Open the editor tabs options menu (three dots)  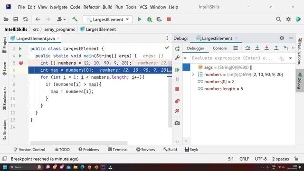pos(167,38)
